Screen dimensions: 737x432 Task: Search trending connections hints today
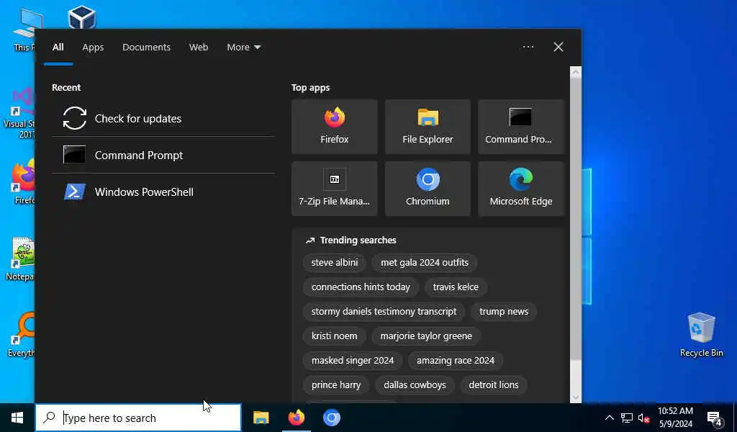point(361,287)
